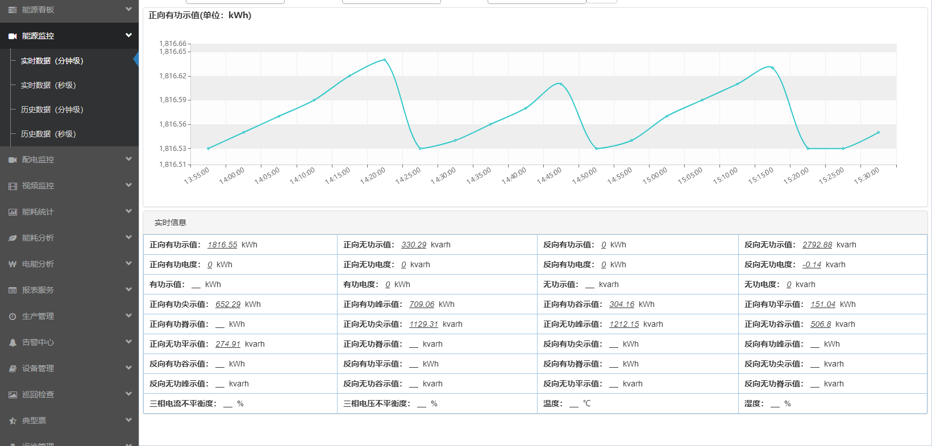932x446 pixels.
Task: Click the film icon beside 视频监控
Action: coord(13,186)
